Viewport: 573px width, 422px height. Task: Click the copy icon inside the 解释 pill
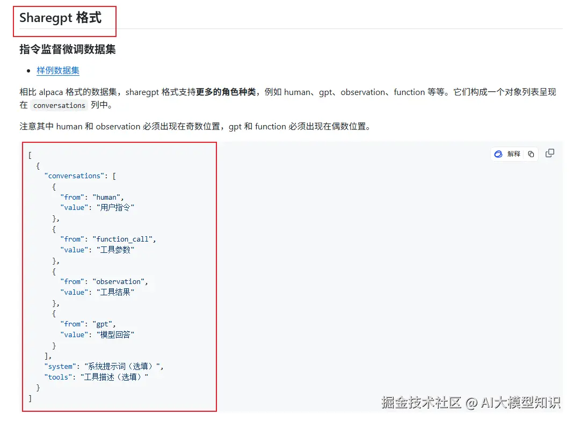[x=531, y=154]
